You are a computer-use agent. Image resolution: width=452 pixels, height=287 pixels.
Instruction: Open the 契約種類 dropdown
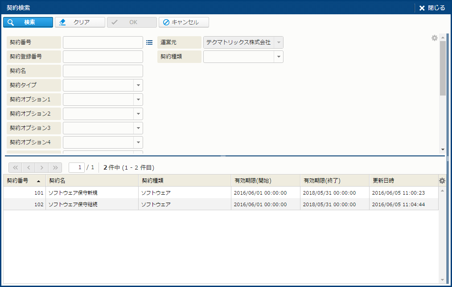(278, 57)
